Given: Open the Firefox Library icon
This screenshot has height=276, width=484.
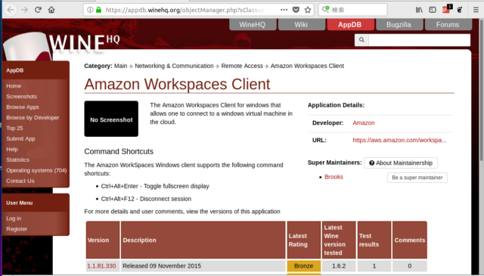Looking at the screenshot, I should click(x=419, y=10).
